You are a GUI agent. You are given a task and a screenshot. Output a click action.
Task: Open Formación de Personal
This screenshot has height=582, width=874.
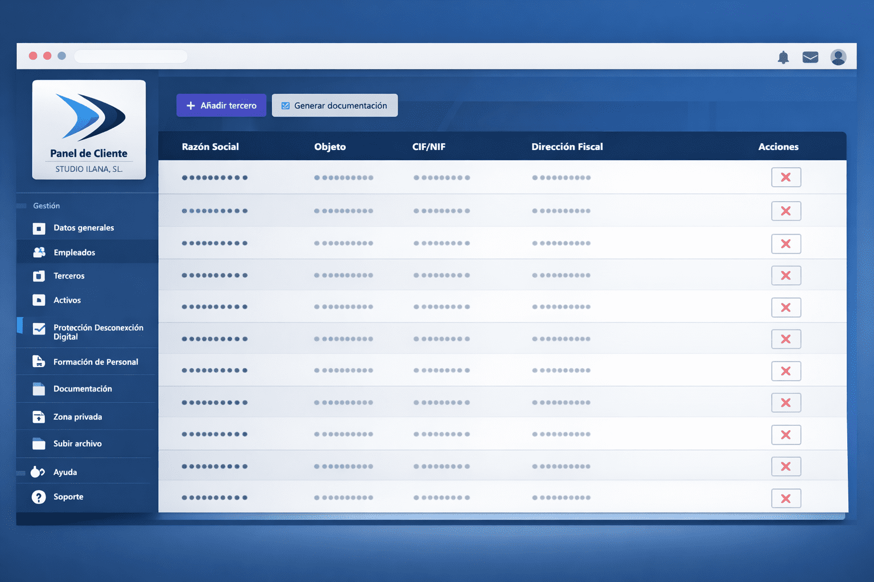(x=96, y=361)
